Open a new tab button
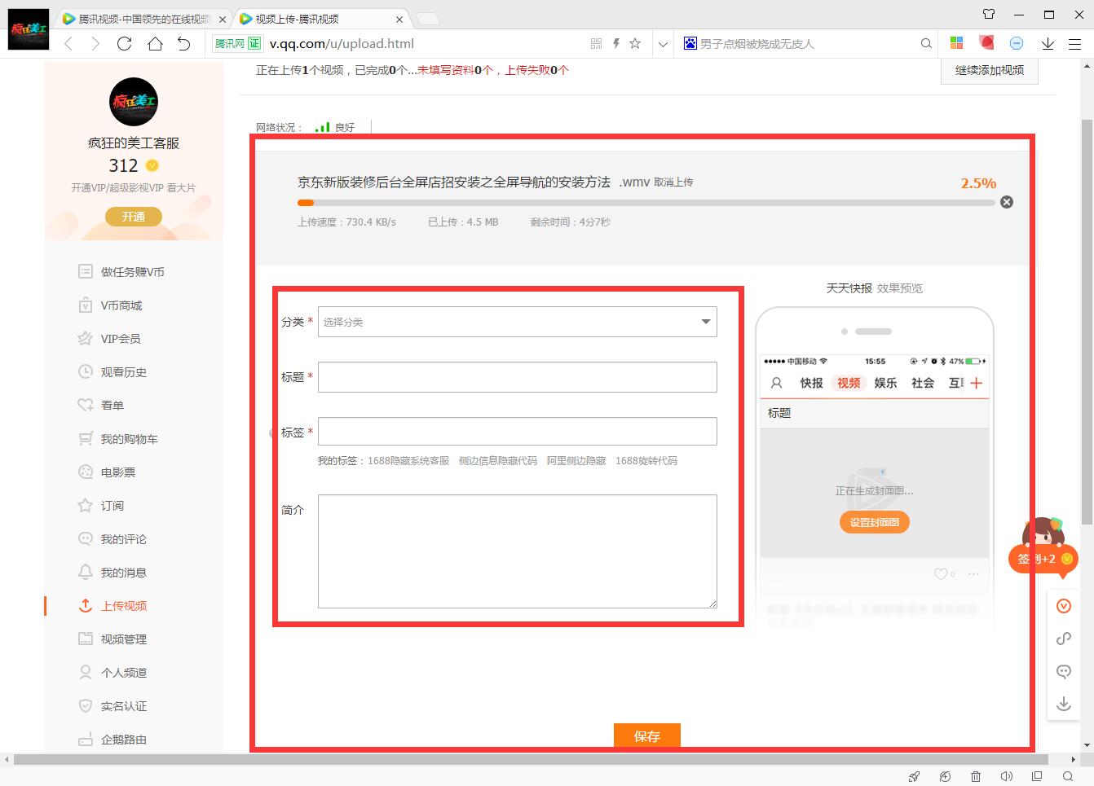The image size is (1094, 786). click(x=427, y=19)
